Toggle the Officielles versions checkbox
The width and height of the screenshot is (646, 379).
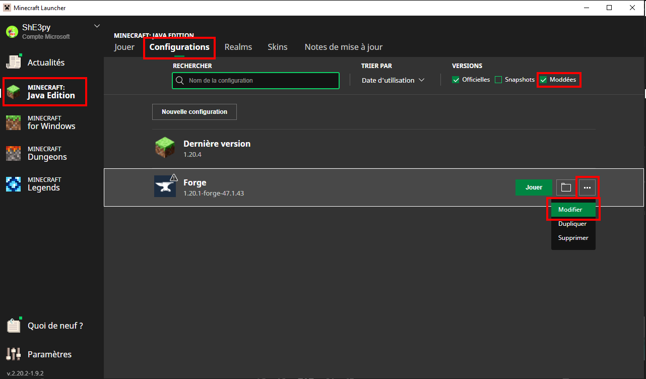(456, 80)
